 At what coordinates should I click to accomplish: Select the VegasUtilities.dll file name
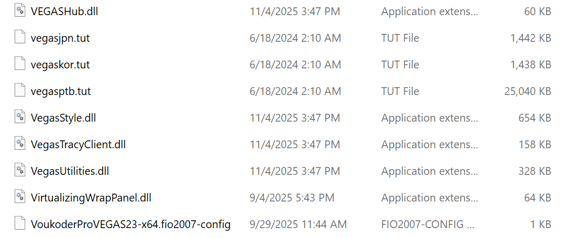(70, 171)
